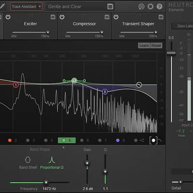
Task: Open the options gear icon
Action: pyautogui.click(x=151, y=7)
